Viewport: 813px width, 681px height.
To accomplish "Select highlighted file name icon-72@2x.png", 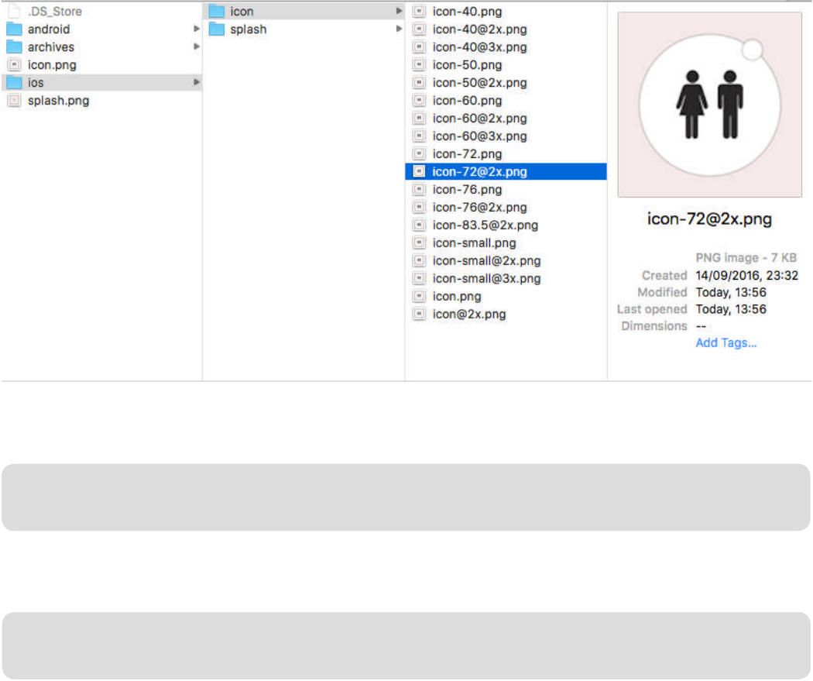I will coord(479,171).
